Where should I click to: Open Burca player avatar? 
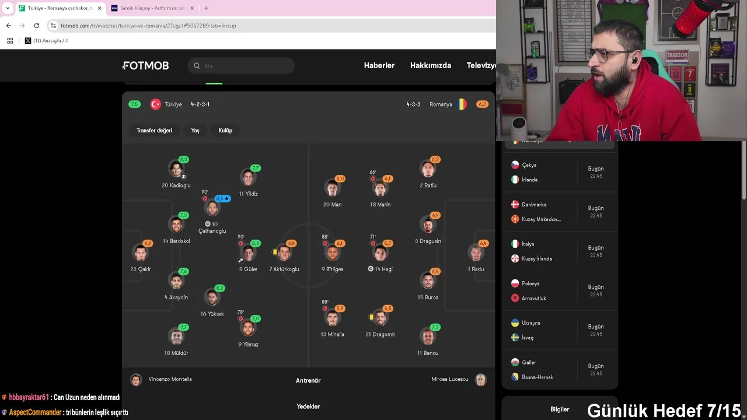[x=428, y=281]
